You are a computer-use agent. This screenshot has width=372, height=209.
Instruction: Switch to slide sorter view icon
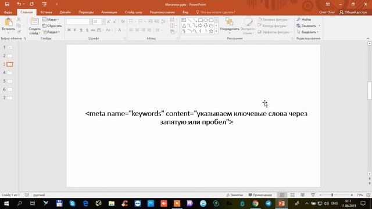point(292,195)
